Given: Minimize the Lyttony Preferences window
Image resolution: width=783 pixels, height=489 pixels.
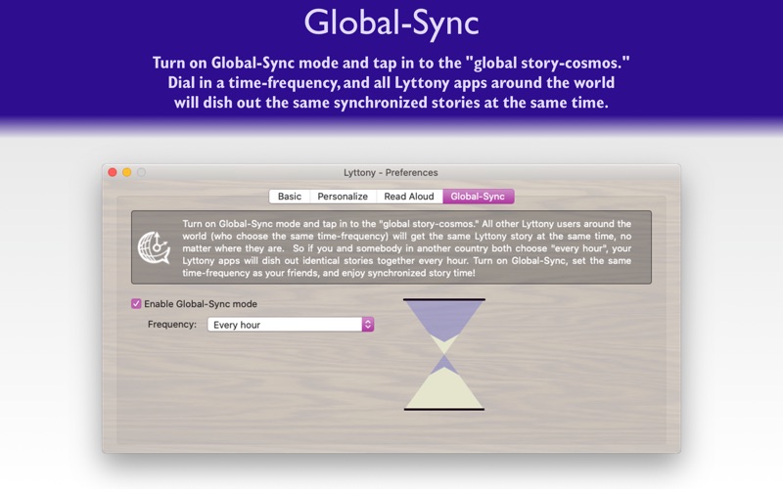Looking at the screenshot, I should (127, 172).
